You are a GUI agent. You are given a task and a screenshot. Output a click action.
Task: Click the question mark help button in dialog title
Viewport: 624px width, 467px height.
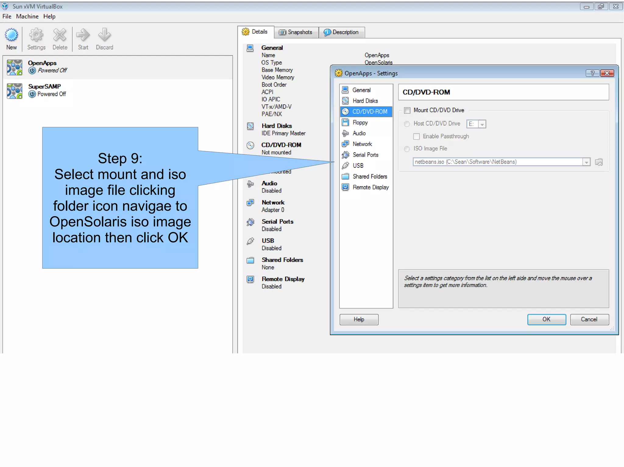pyautogui.click(x=593, y=73)
